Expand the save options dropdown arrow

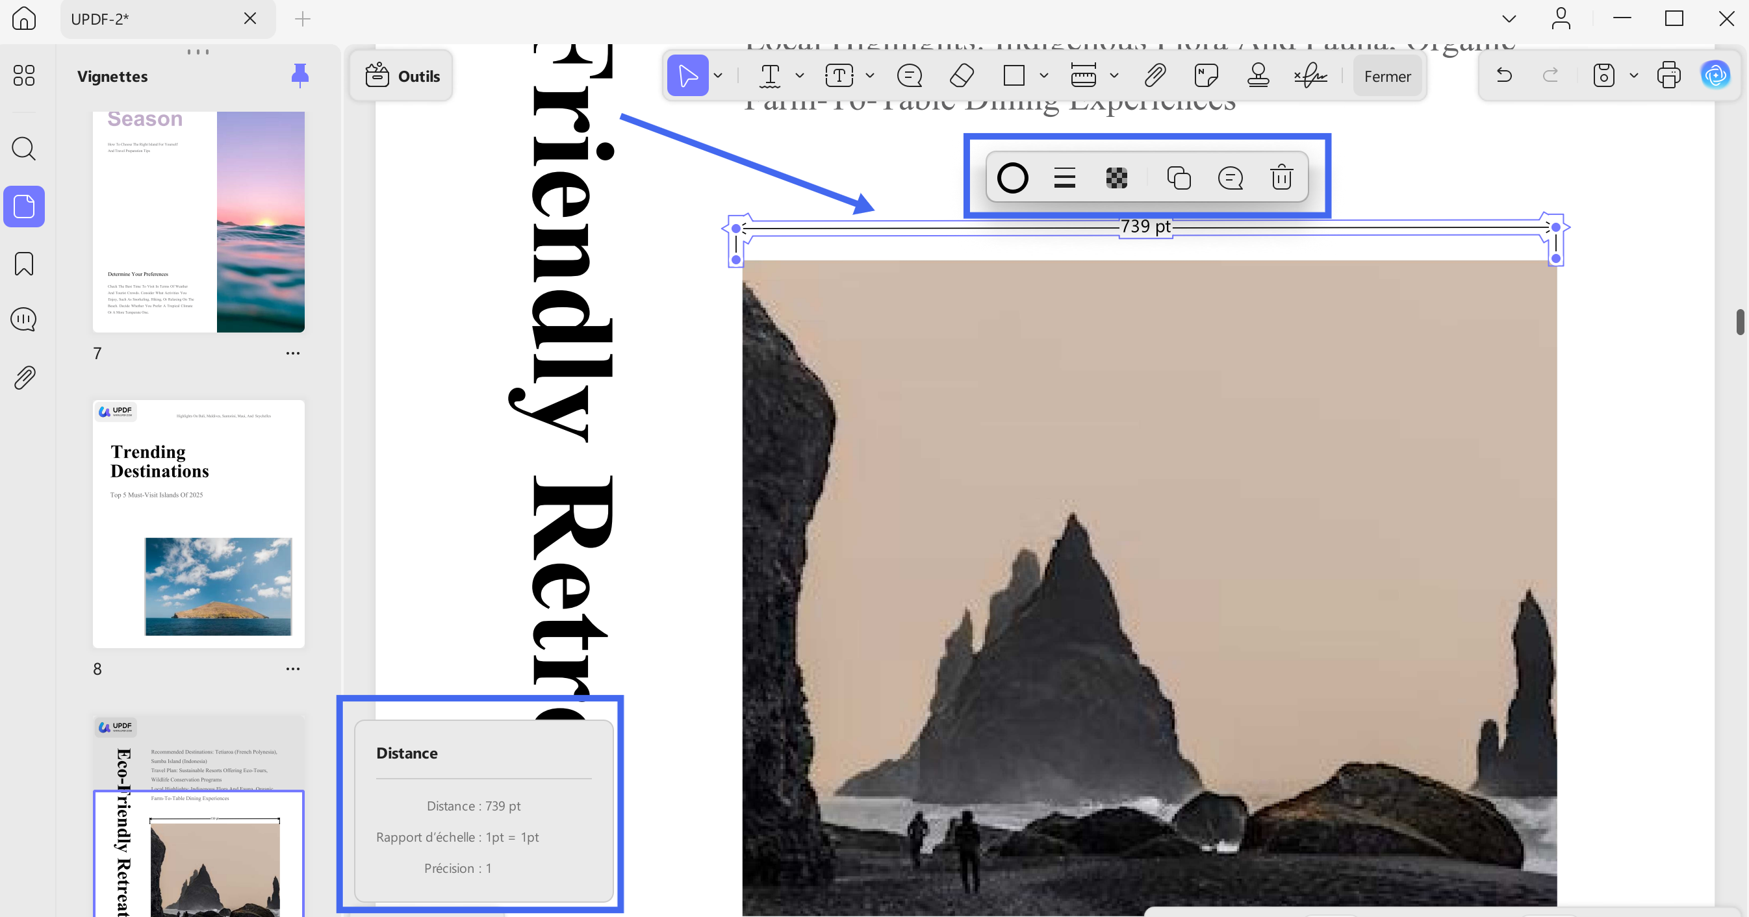[x=1634, y=75]
